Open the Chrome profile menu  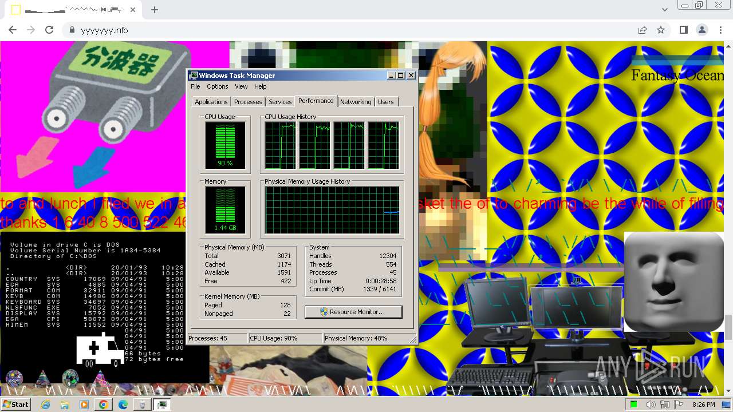[x=702, y=30]
